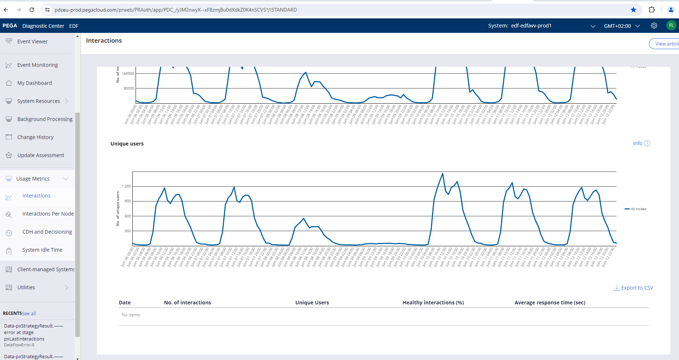679x360 pixels.
Task: Go to My Dashboard
Action: tap(35, 83)
